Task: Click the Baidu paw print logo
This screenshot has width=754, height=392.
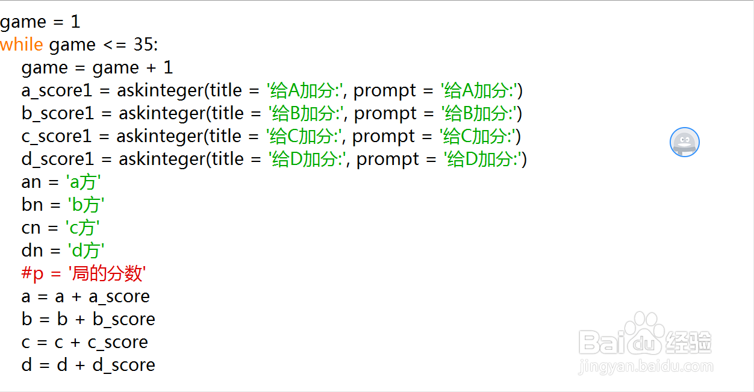Action: 645,332
